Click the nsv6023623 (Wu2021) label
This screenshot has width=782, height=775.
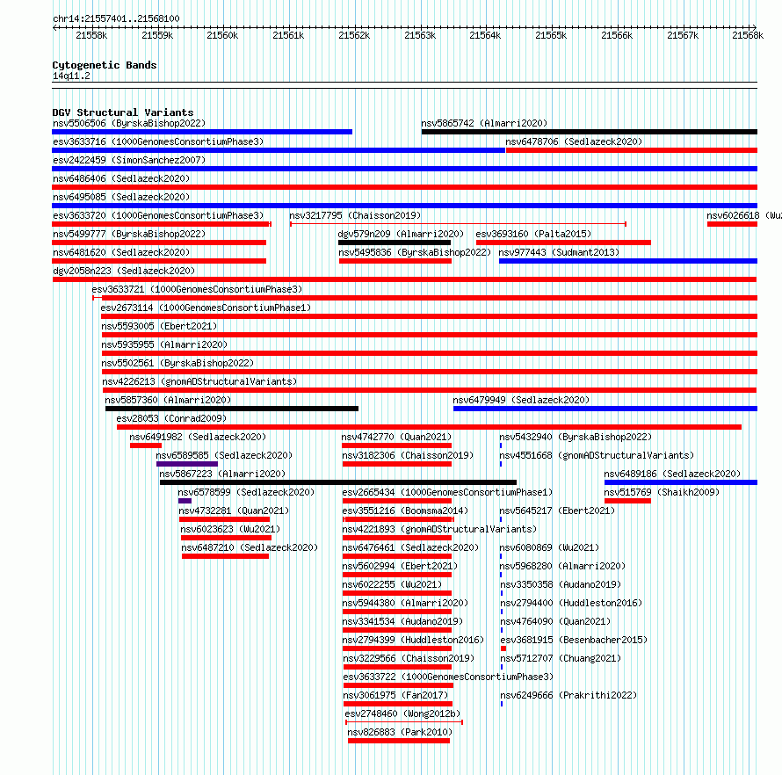click(230, 529)
